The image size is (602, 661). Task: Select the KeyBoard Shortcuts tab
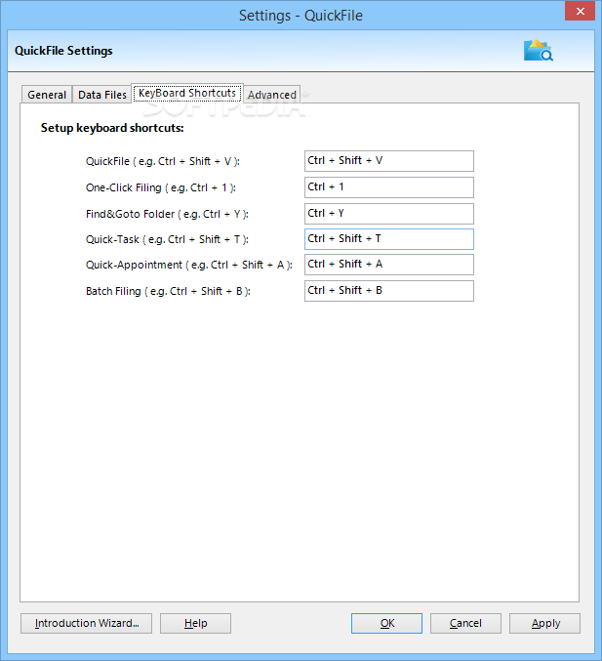point(187,93)
